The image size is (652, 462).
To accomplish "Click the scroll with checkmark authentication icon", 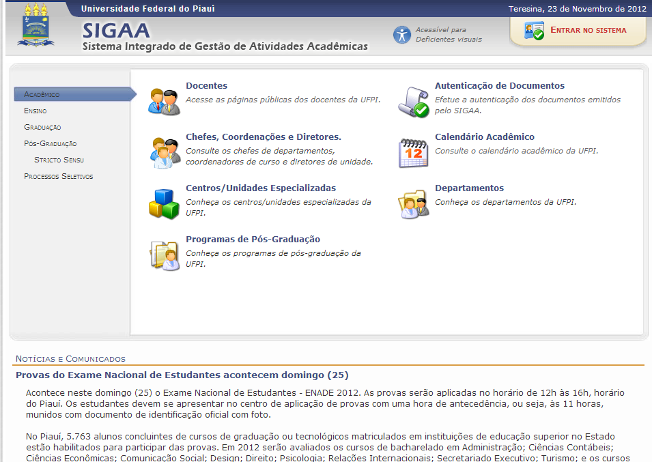I will tap(413, 102).
